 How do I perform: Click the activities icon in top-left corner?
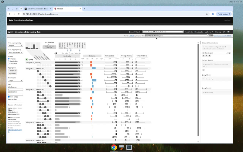[2, 2]
